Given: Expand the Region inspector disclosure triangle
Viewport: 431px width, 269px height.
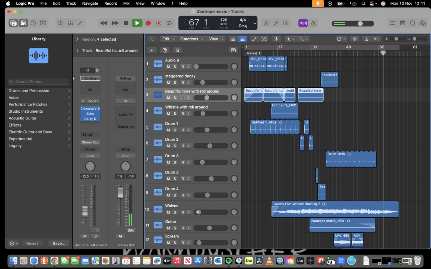Looking at the screenshot, I should (77, 39).
